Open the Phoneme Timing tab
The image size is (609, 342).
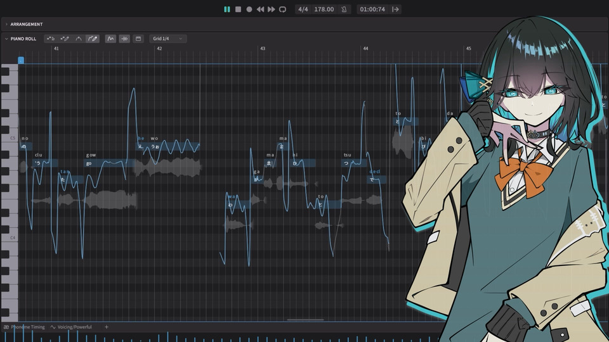(x=24, y=327)
